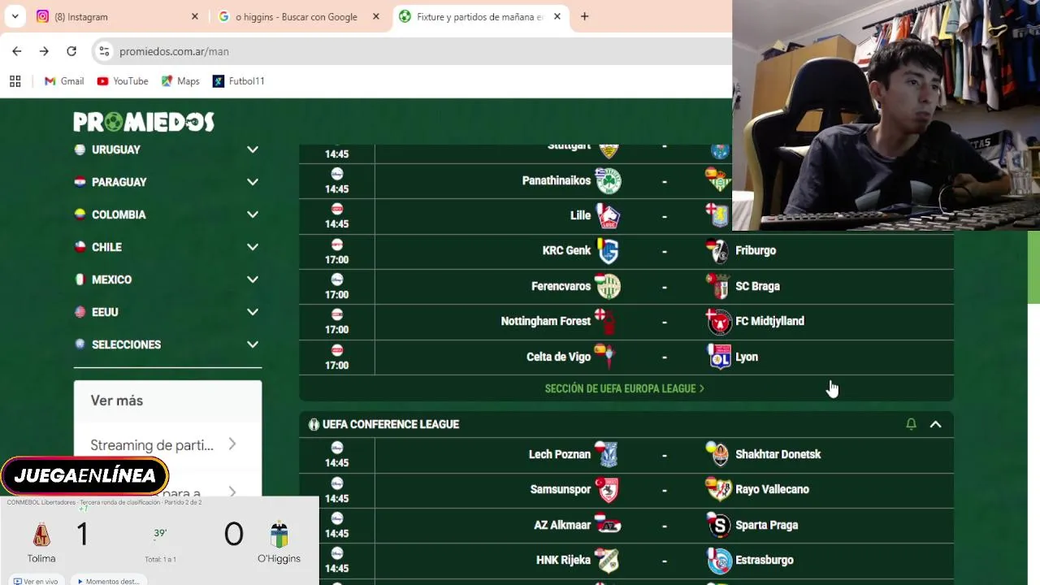Expand the Uruguay leagues chevron
1040x585 pixels.
[253, 149]
